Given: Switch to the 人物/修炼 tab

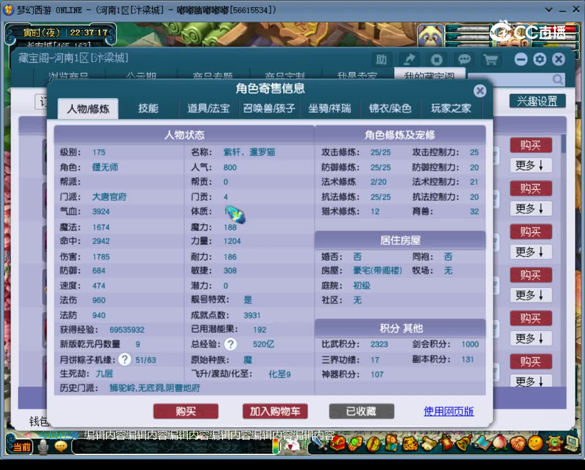Looking at the screenshot, I should coord(88,109).
